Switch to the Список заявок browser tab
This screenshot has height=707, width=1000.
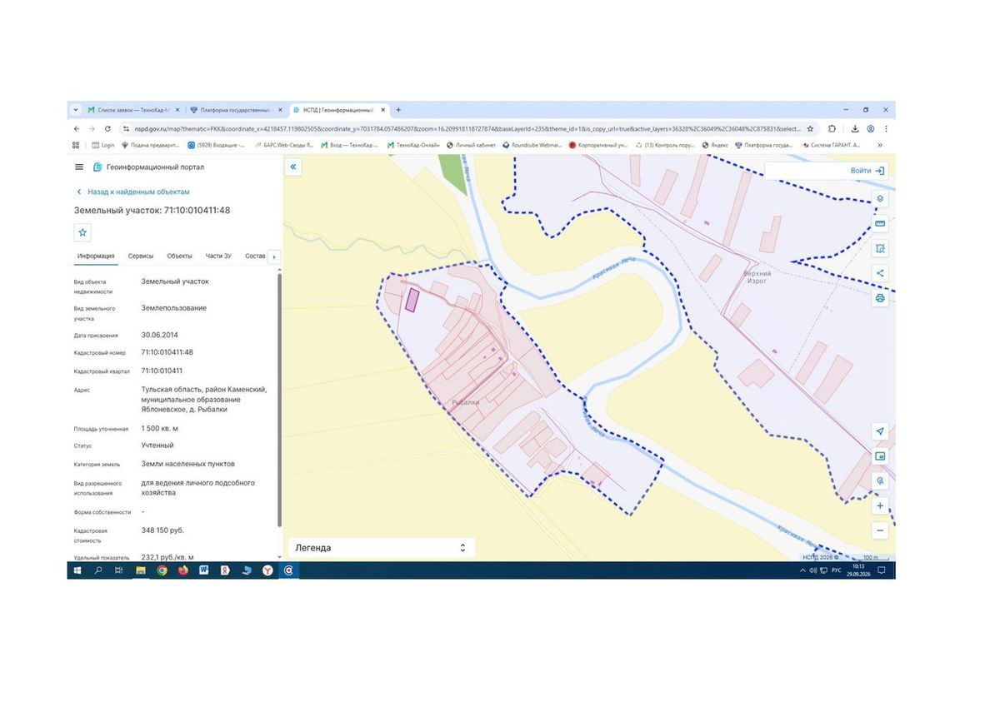point(132,110)
